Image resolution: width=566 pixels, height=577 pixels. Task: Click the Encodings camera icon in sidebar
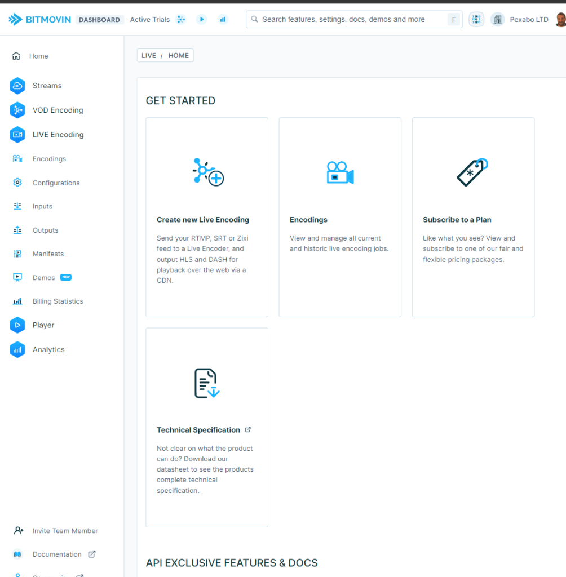(x=17, y=158)
